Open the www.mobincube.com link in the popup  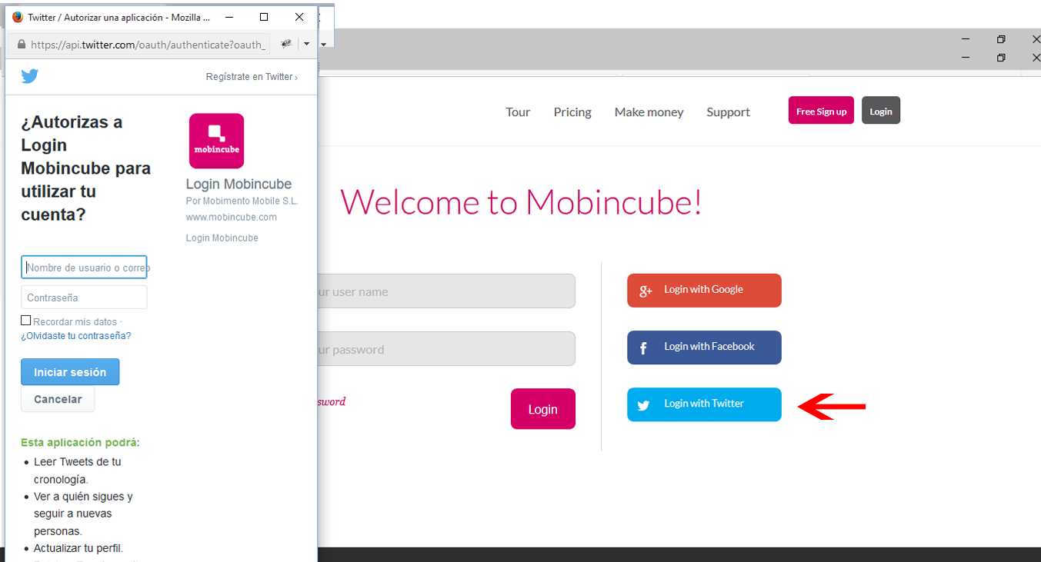click(x=232, y=217)
